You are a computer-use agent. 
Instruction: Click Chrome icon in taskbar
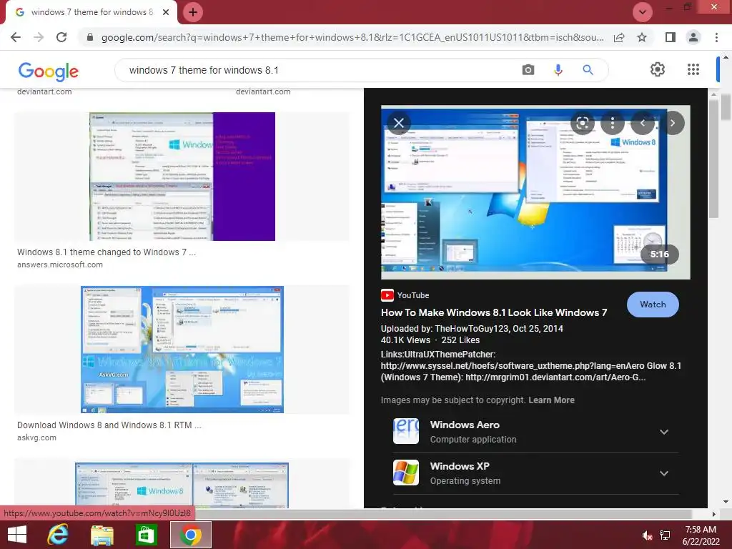tap(190, 535)
